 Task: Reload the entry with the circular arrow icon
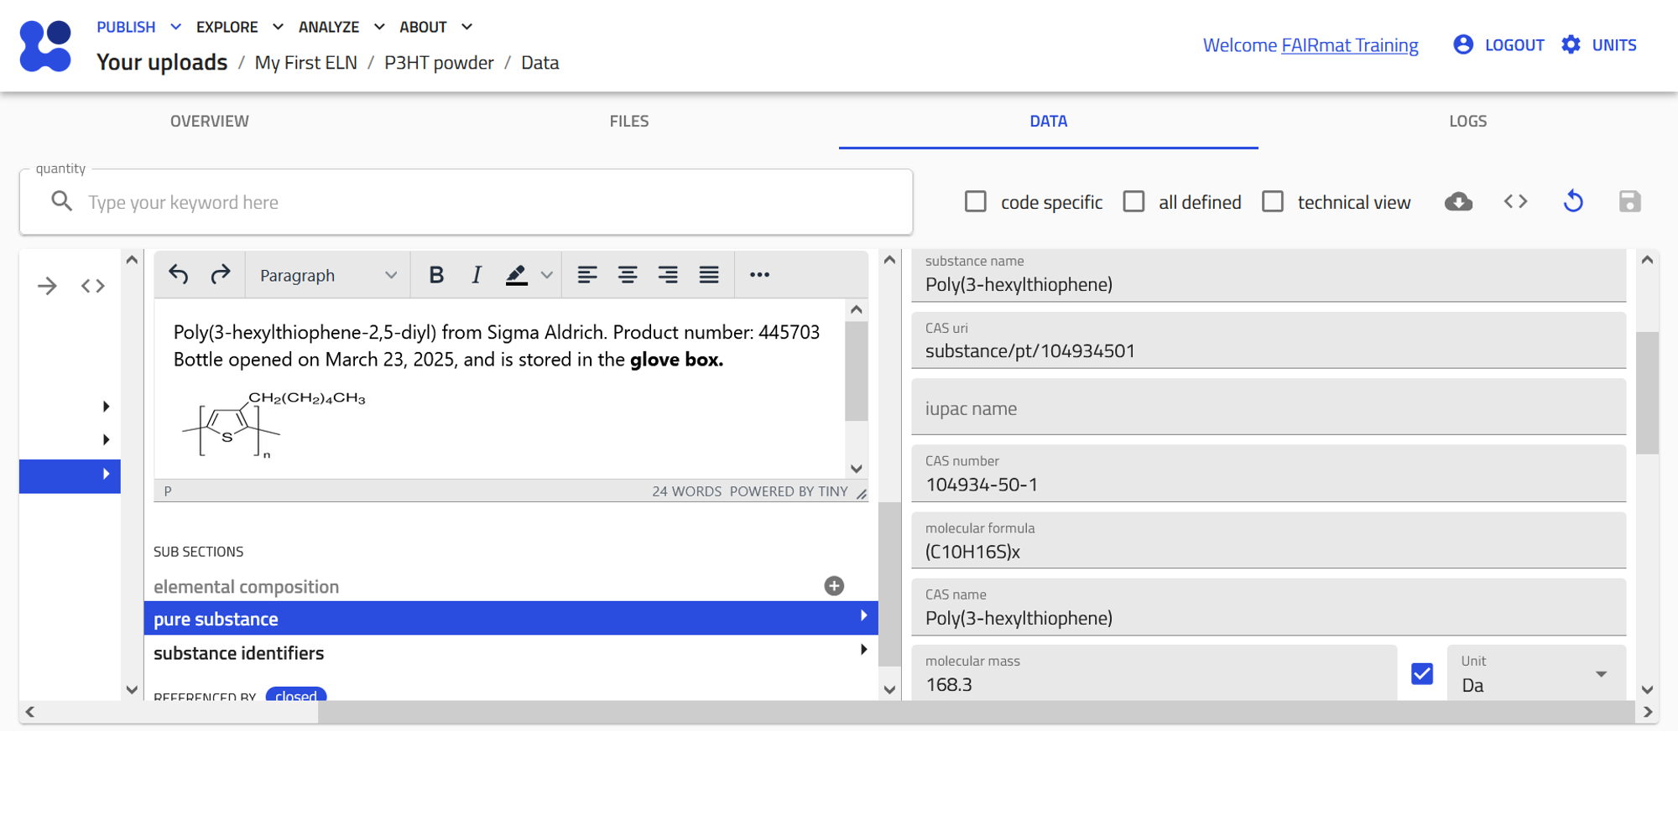point(1573,202)
